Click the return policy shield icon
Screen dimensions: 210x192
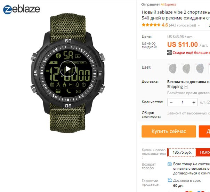[x=170, y=164]
